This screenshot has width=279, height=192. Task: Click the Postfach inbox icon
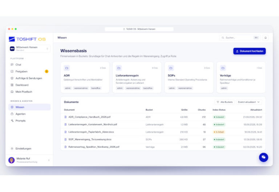click(x=12, y=91)
